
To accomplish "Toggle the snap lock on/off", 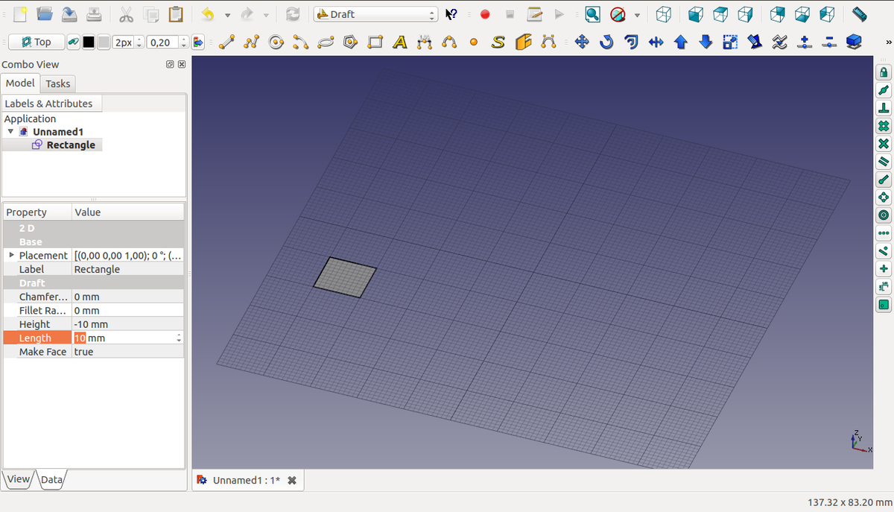I will (884, 72).
